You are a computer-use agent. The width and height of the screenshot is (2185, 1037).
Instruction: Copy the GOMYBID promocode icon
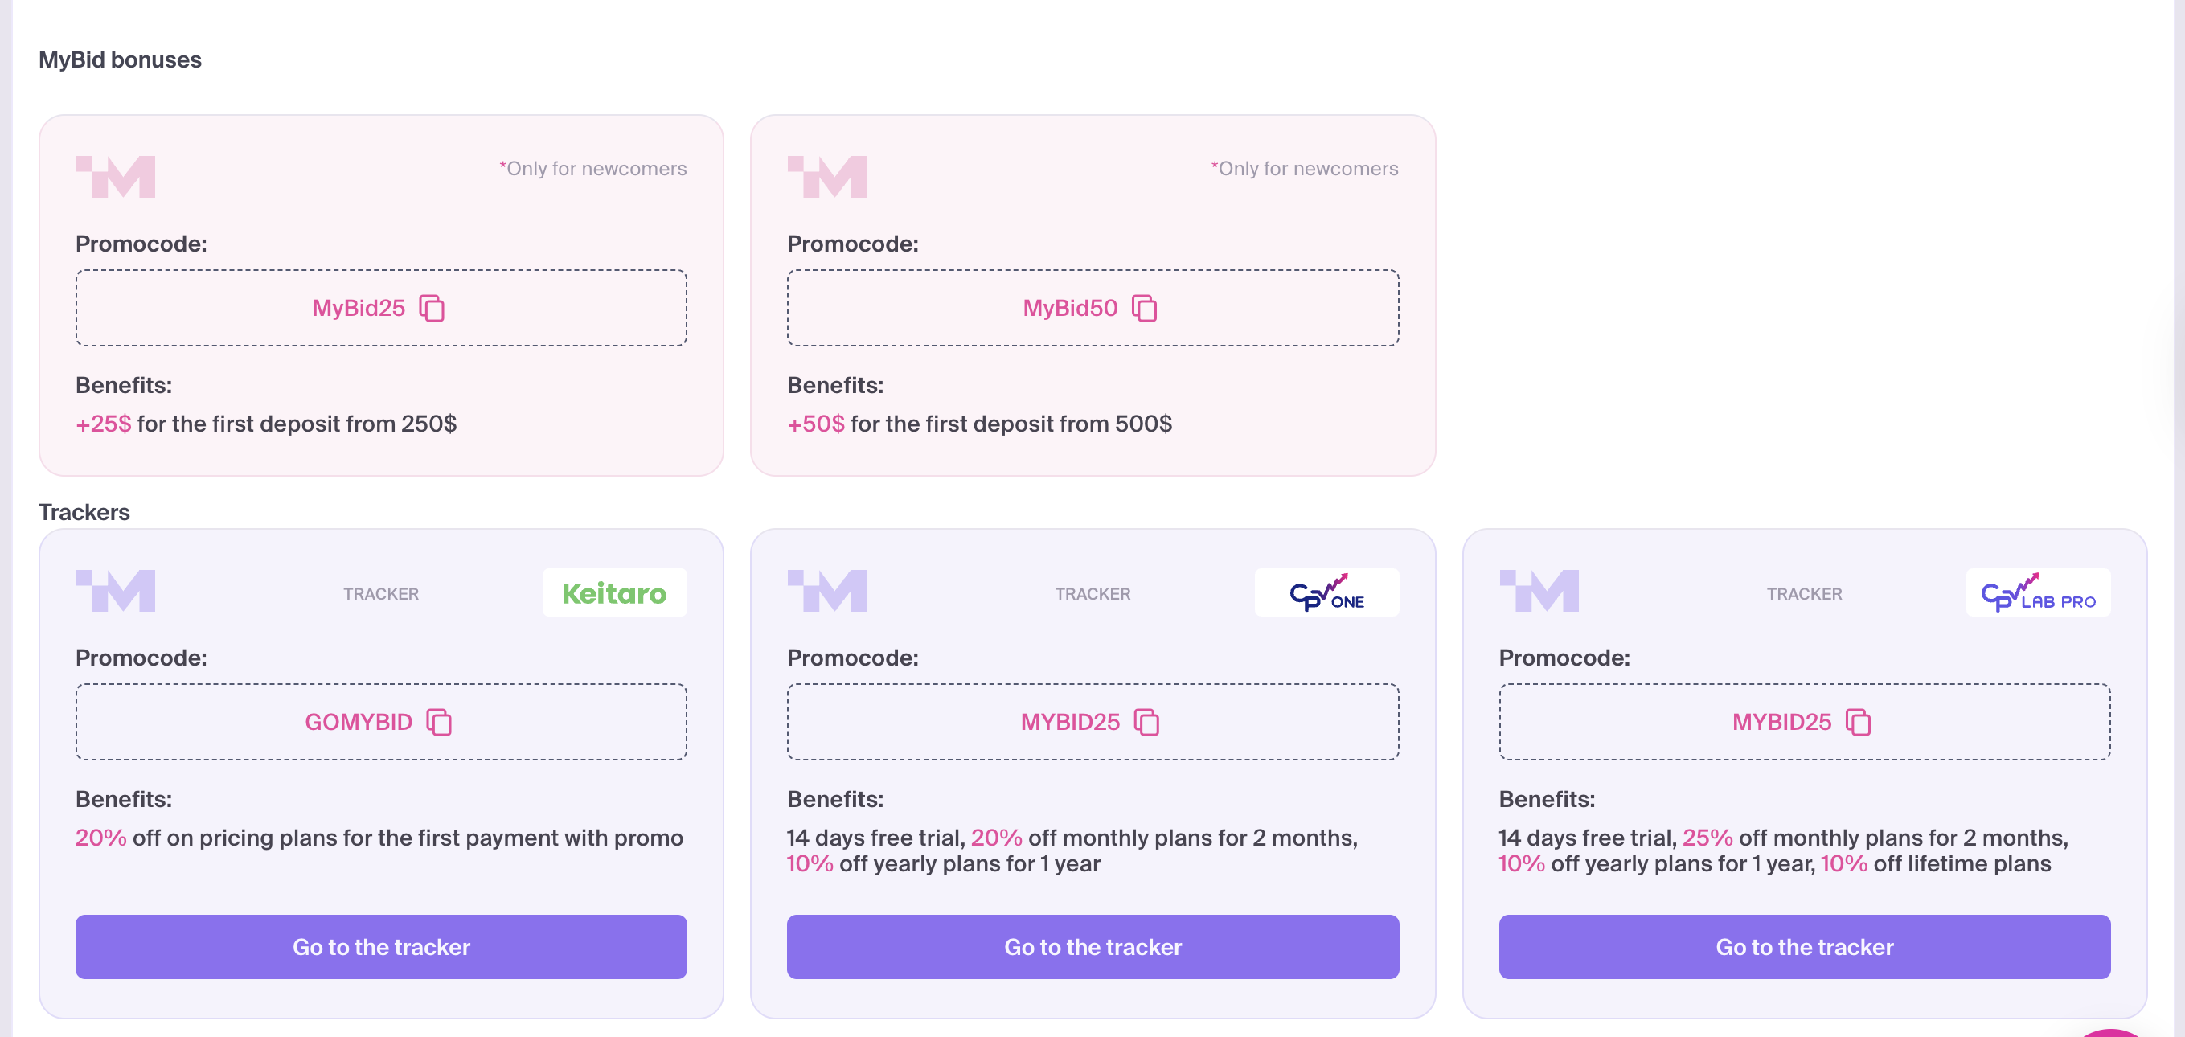[x=440, y=723]
